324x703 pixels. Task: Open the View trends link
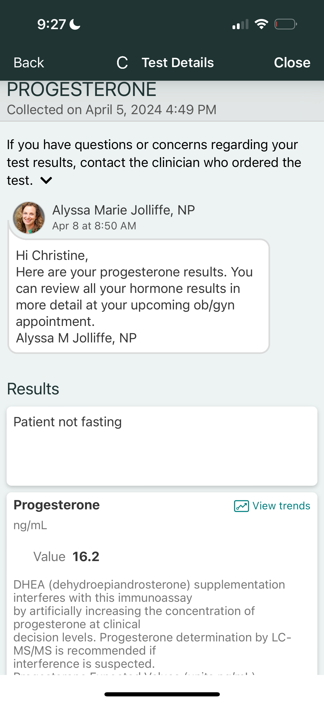(x=281, y=506)
